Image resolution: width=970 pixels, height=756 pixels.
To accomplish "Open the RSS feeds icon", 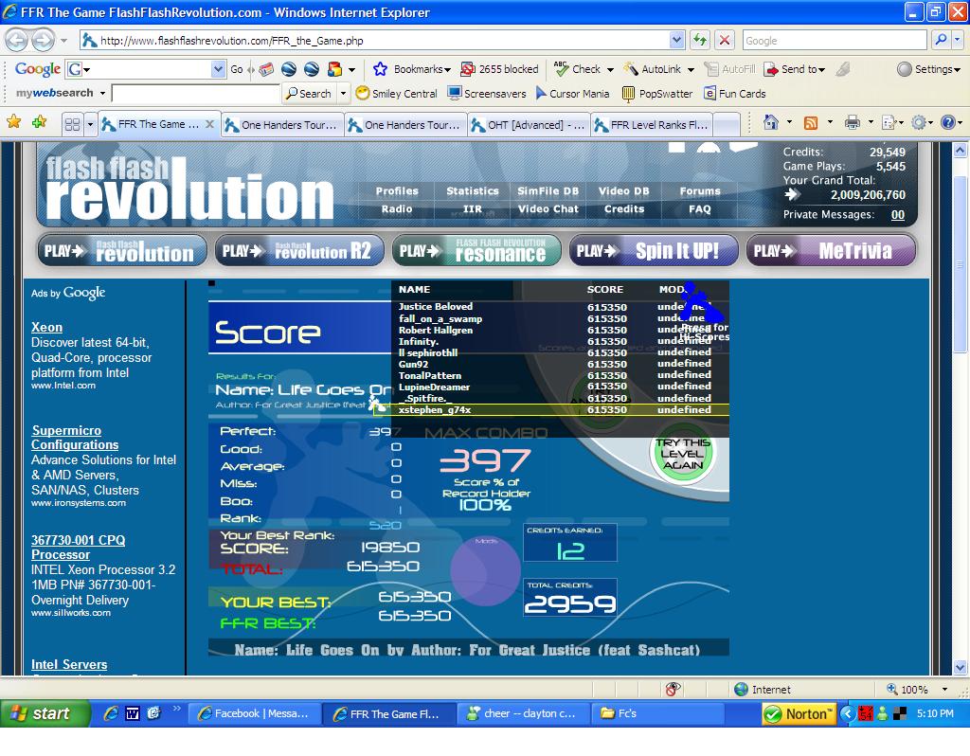I will pyautogui.click(x=811, y=122).
